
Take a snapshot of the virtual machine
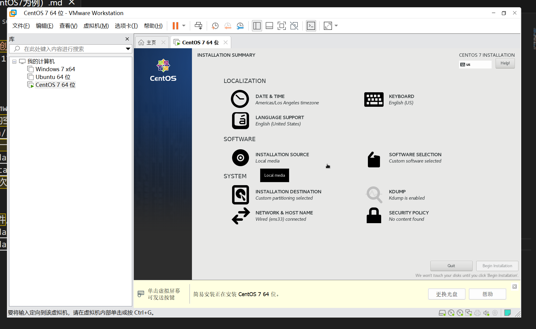(x=215, y=26)
